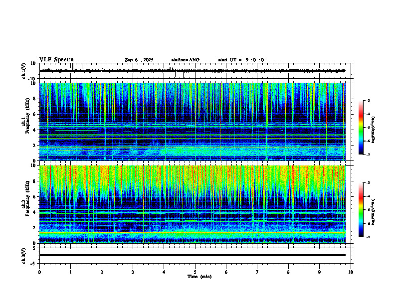Click the "-5" tick of ch.3(V) axis
Screen dimensions: 395x305
(33, 264)
